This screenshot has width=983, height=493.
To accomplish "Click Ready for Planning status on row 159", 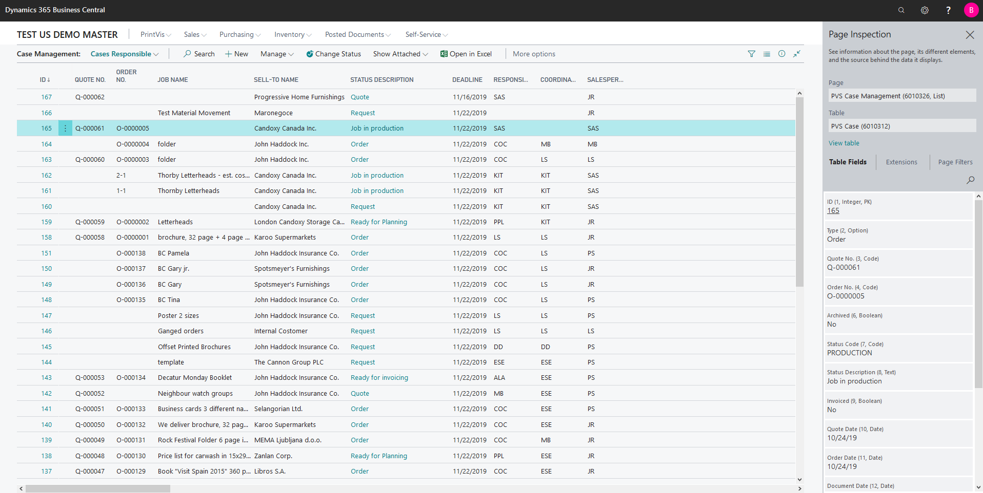I will click(379, 222).
